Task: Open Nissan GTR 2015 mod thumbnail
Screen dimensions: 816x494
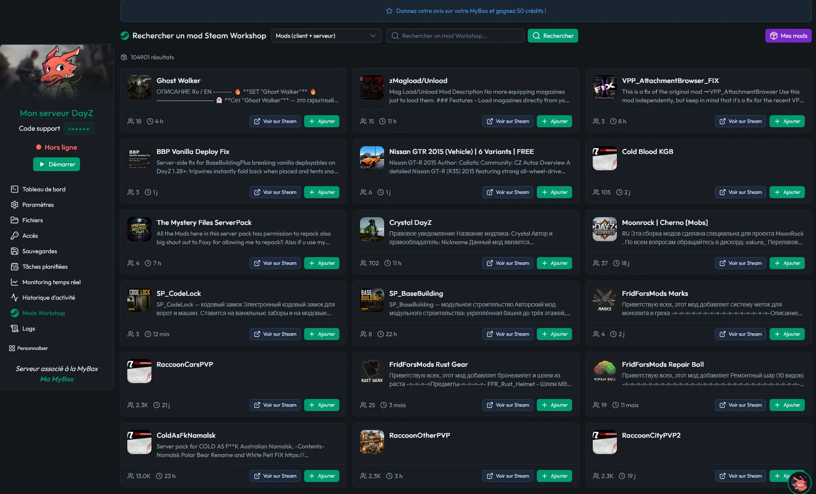Action: [x=372, y=158]
